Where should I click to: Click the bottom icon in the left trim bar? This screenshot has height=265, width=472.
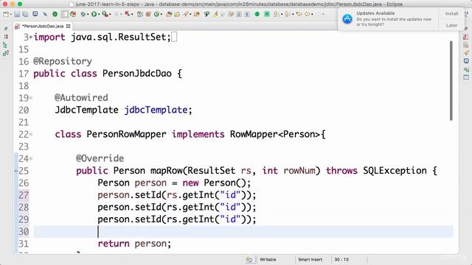pos(5,54)
